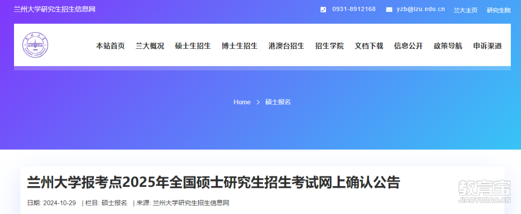The image size is (521, 214).
Task: Click the 栏目 value 硕士报名 under title
Action: tap(114, 203)
